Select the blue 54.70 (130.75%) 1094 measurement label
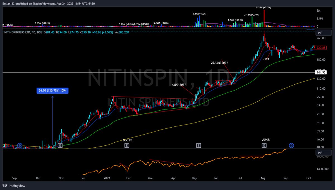 (x=53, y=91)
